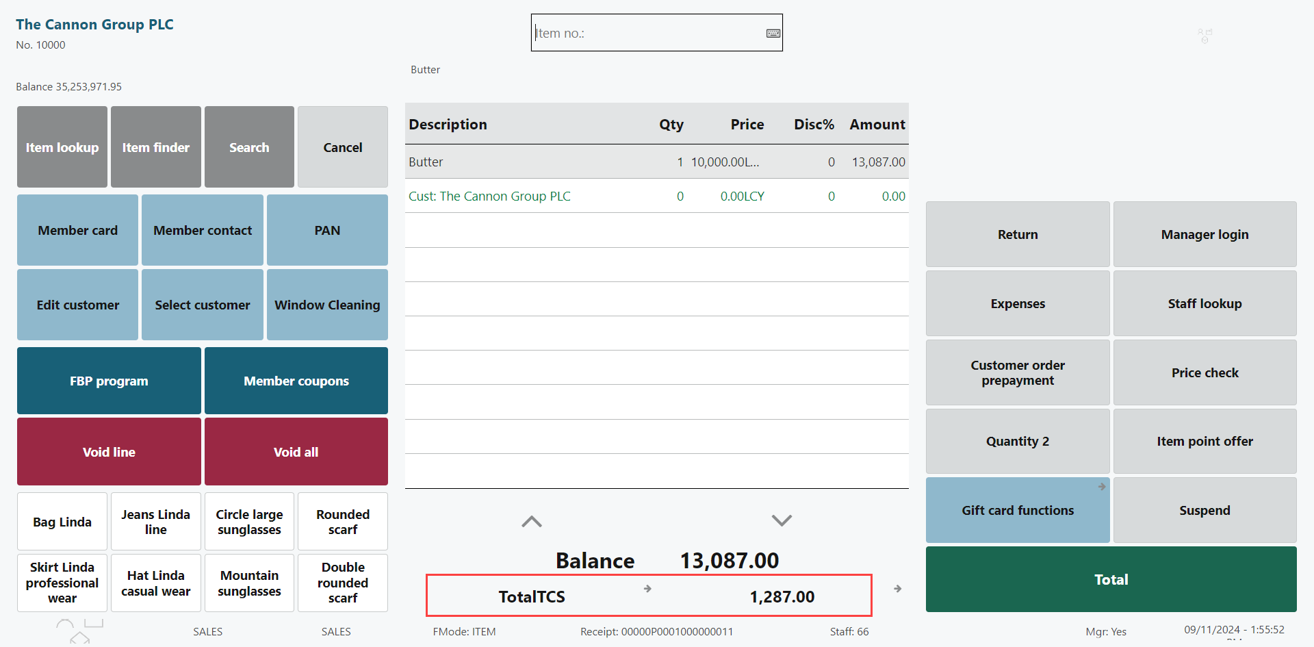Select the Cust: The Cannon Group PLC line
The image size is (1314, 647).
[656, 196]
